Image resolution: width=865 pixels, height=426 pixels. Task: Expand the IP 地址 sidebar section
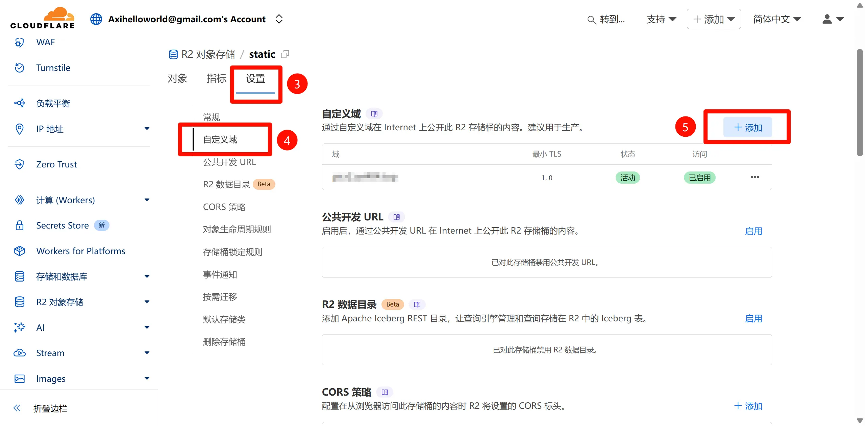147,129
